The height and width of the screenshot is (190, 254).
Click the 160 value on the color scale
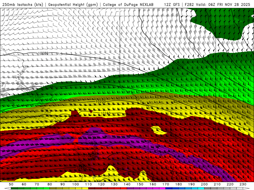pos(153,184)
